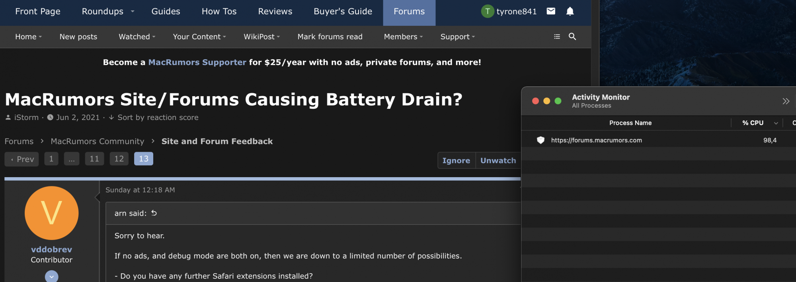Open the vddobrev username link
This screenshot has height=282, width=796.
click(52, 249)
